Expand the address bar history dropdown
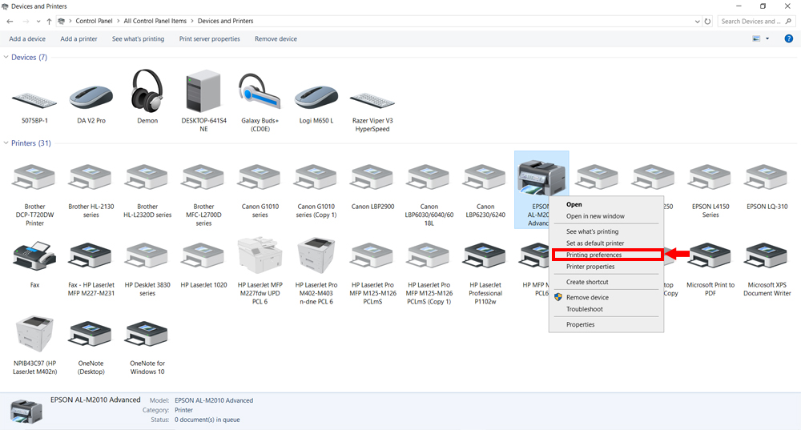This screenshot has width=801, height=430. [x=695, y=21]
